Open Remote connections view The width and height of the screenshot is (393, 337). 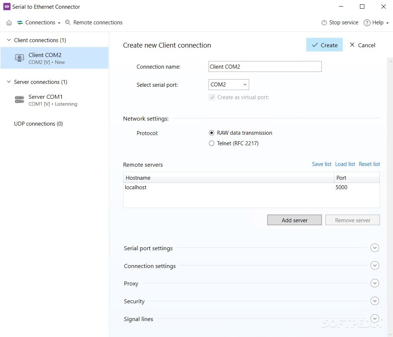pos(94,23)
